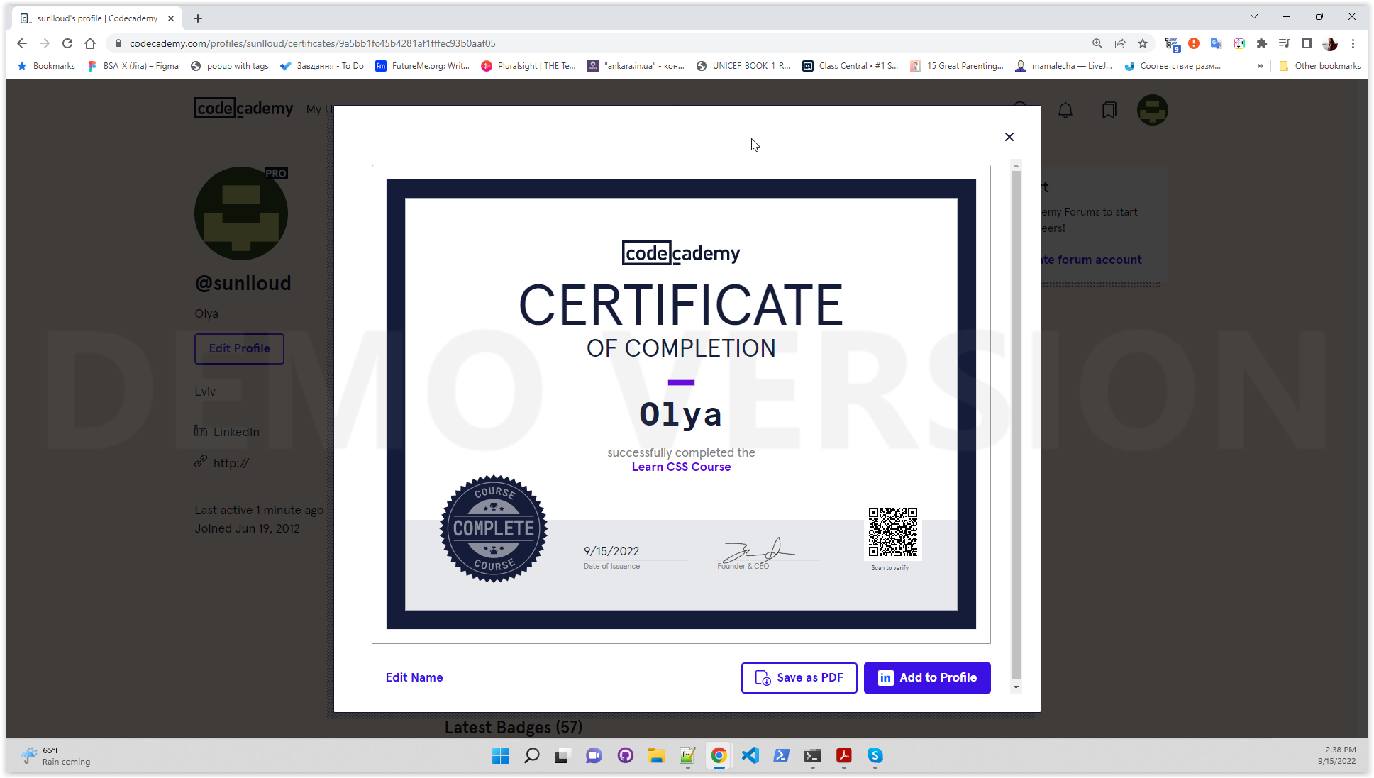Open Pluralsight bookmark

[x=528, y=66]
